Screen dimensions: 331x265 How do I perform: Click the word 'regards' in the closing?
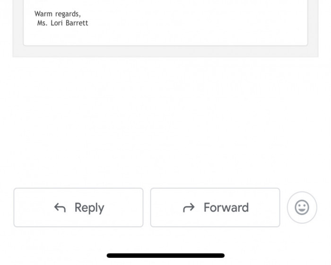pyautogui.click(x=68, y=14)
